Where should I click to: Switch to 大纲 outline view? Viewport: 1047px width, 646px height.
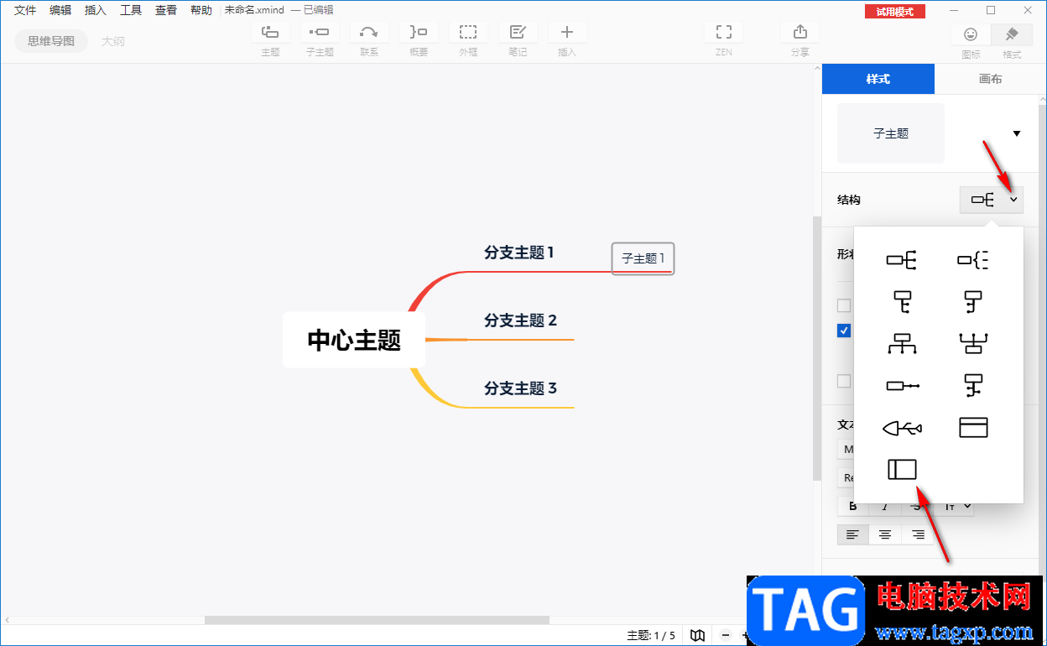(x=113, y=41)
